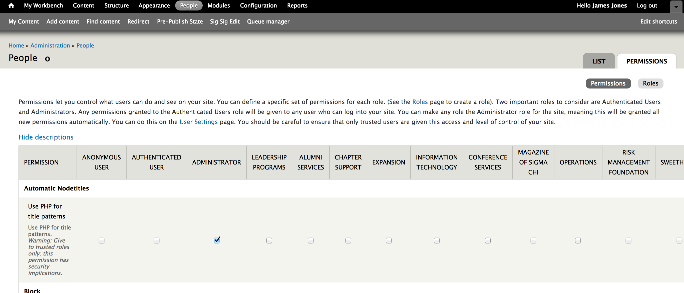This screenshot has width=684, height=293.
Task: Click the INFORMATION TECHNOLOGY column header
Action: point(437,162)
